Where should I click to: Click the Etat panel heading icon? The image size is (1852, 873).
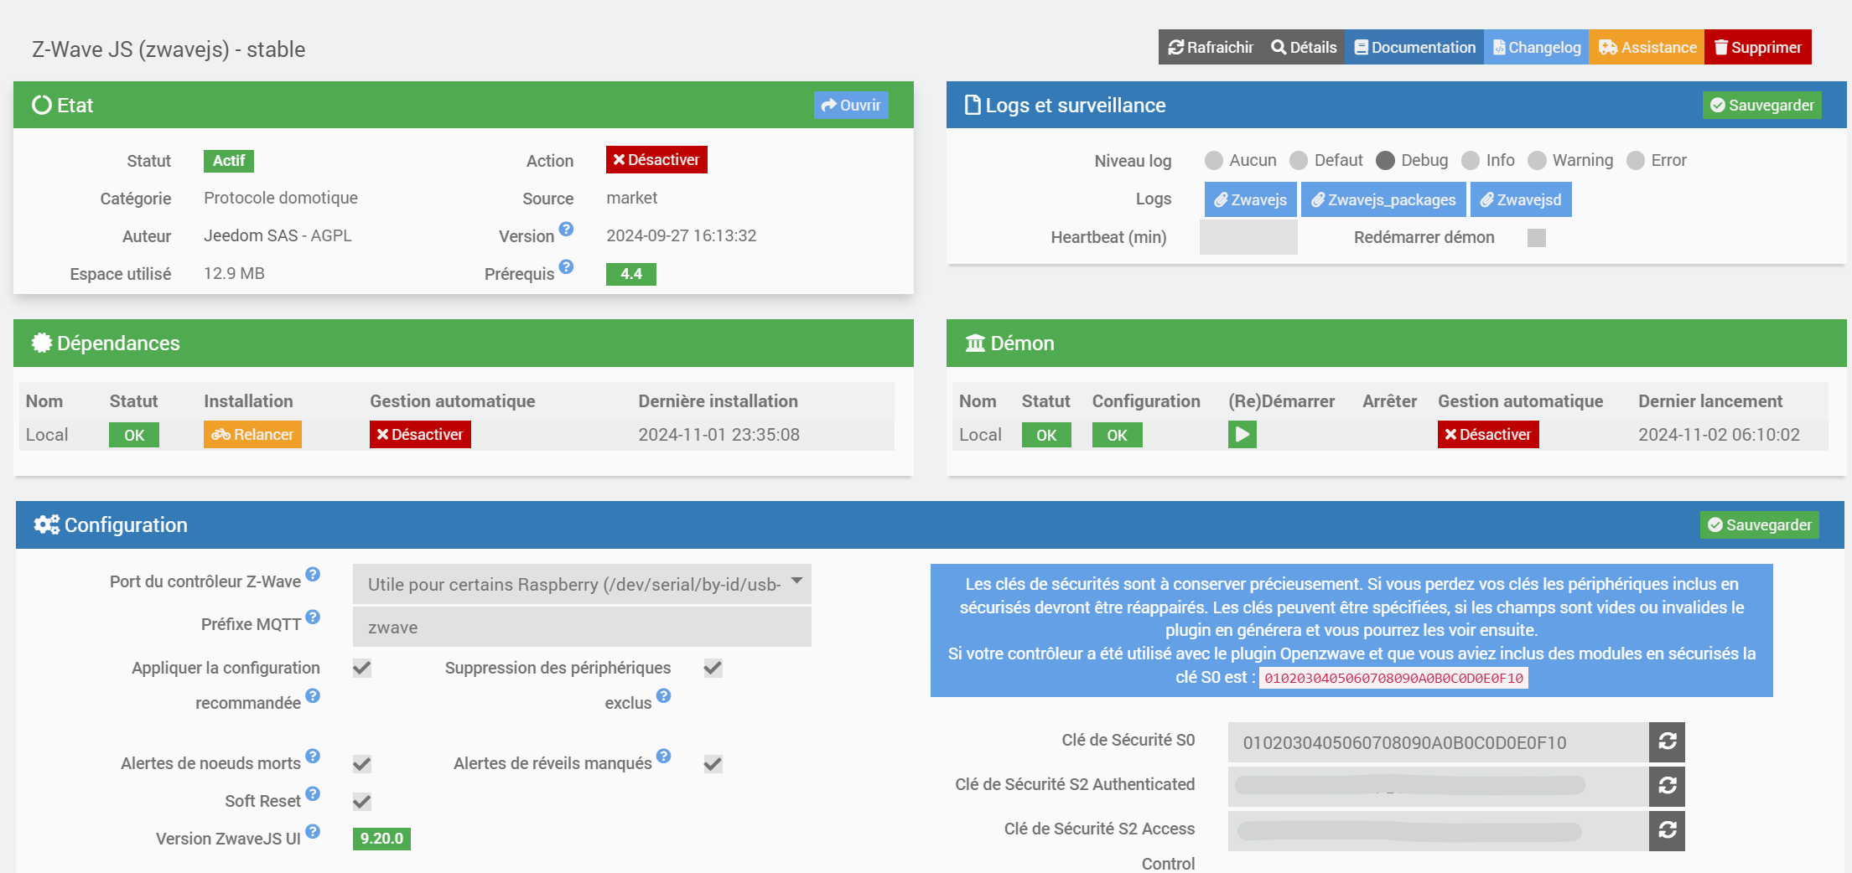pos(42,105)
